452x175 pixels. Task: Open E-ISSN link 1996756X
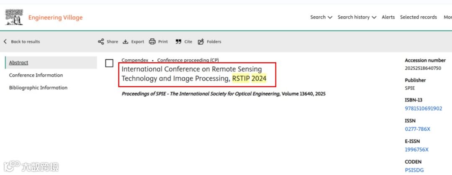point(416,150)
